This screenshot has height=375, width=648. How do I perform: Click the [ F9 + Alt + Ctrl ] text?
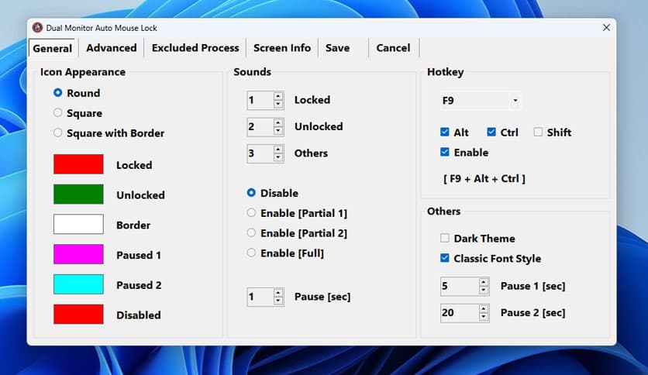coord(484,179)
